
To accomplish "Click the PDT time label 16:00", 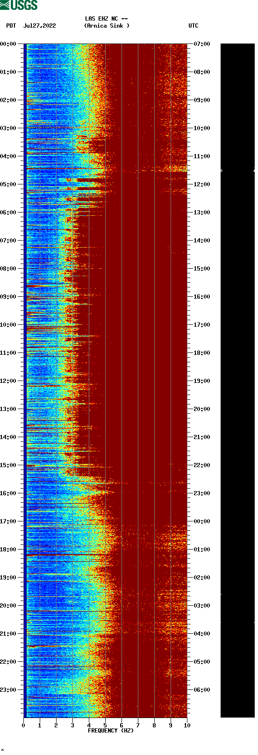I will [x=8, y=493].
